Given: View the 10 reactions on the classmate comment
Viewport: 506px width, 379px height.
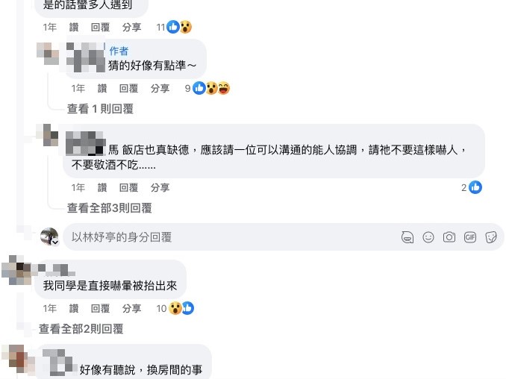Looking at the screenshot, I should (175, 308).
